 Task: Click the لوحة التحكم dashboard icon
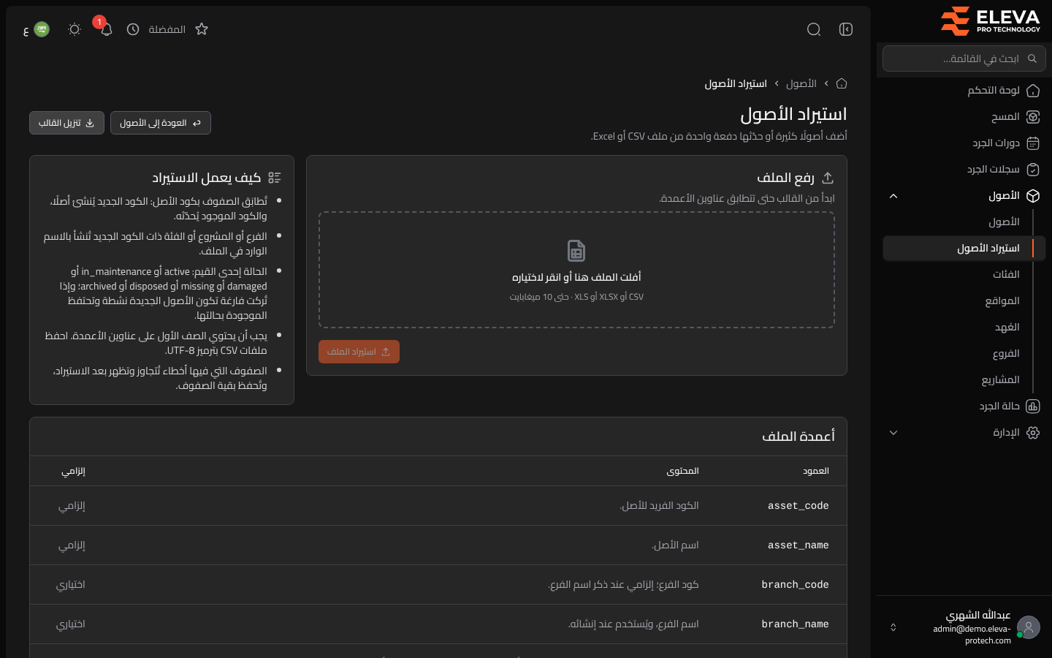pos(1033,91)
